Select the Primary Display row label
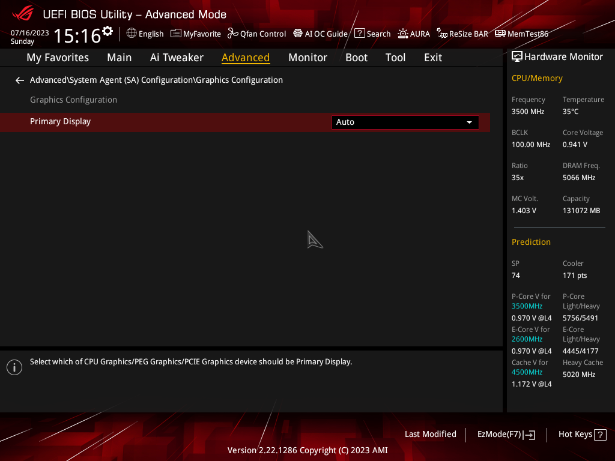The image size is (615, 461). tap(60, 121)
